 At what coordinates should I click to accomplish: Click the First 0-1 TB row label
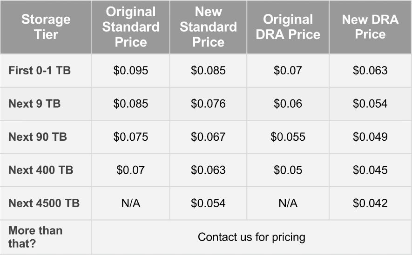[x=40, y=71]
